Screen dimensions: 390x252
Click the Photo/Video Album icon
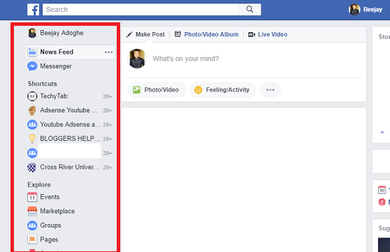178,34
